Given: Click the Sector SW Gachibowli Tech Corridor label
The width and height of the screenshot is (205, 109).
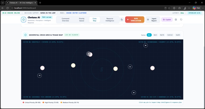Looking at the screenshot, I should [x=45, y=97].
